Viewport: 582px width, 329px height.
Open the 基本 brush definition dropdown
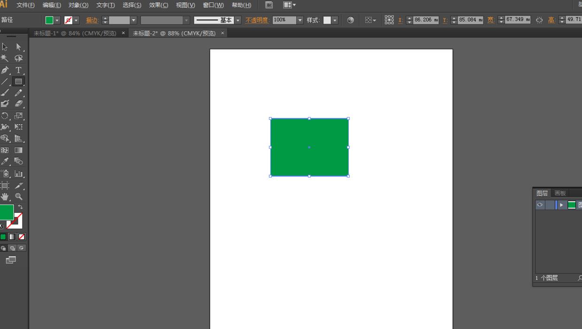(238, 20)
